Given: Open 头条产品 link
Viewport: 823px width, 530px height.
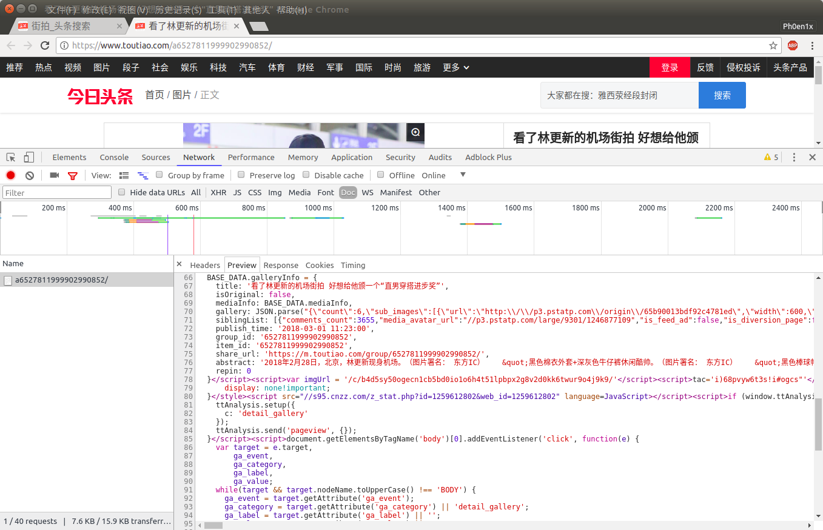Looking at the screenshot, I should [790, 67].
